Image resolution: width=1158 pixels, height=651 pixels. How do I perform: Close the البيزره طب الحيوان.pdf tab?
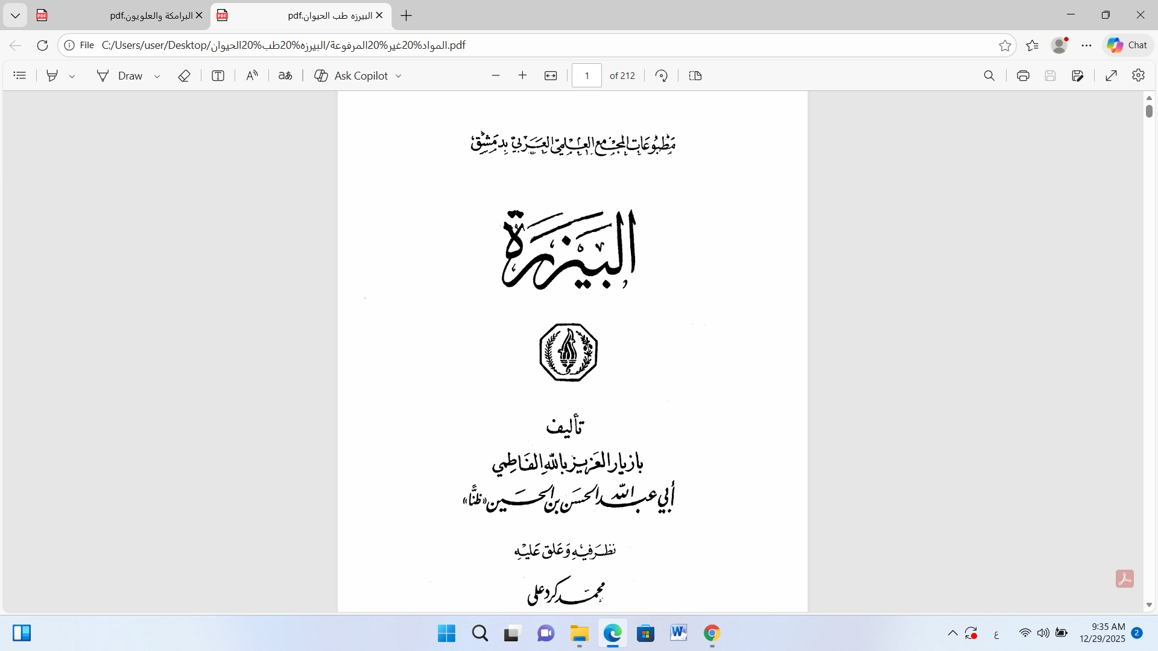click(x=379, y=16)
